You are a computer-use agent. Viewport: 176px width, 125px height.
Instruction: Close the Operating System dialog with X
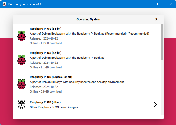coord(156,19)
